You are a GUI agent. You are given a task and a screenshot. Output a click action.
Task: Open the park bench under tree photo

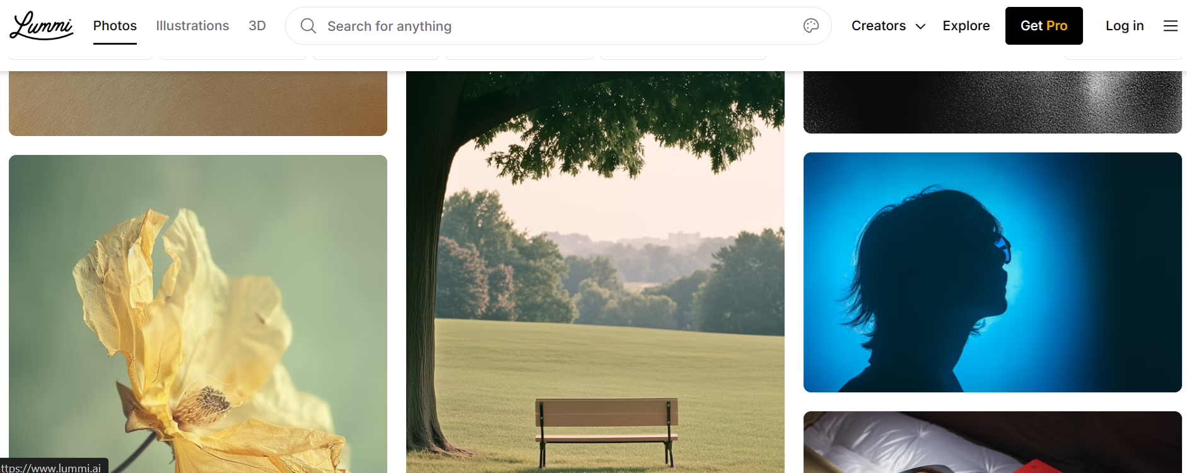[595, 272]
